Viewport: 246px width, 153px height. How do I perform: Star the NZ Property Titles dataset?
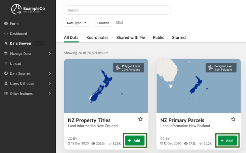coord(140,119)
